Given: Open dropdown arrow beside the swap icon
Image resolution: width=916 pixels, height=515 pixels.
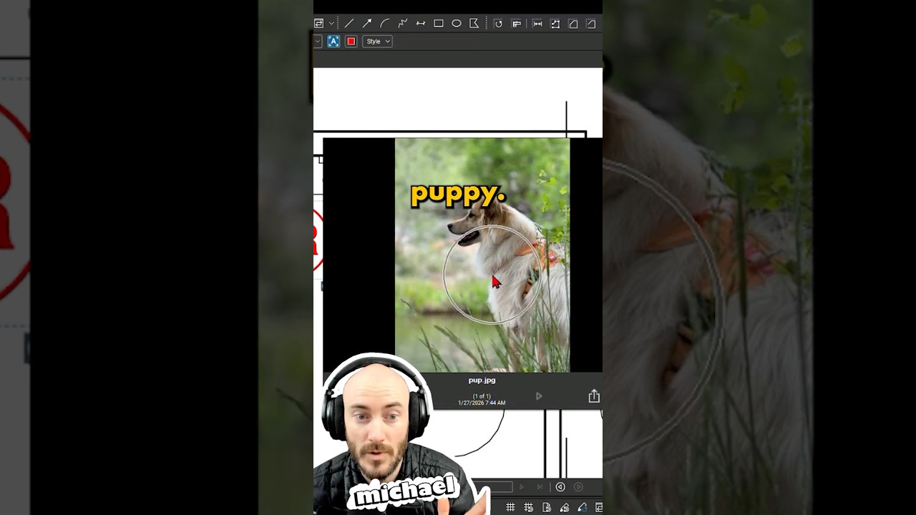Looking at the screenshot, I should (331, 24).
